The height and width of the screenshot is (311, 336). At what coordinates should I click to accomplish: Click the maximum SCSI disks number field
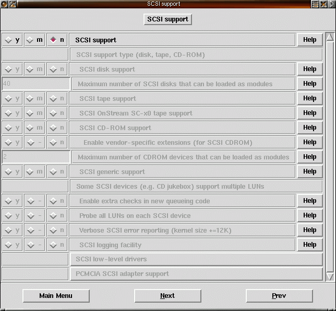point(35,84)
